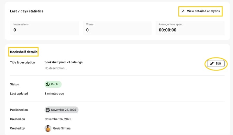
Task: Click the Edit button
Action: [x=216, y=64]
